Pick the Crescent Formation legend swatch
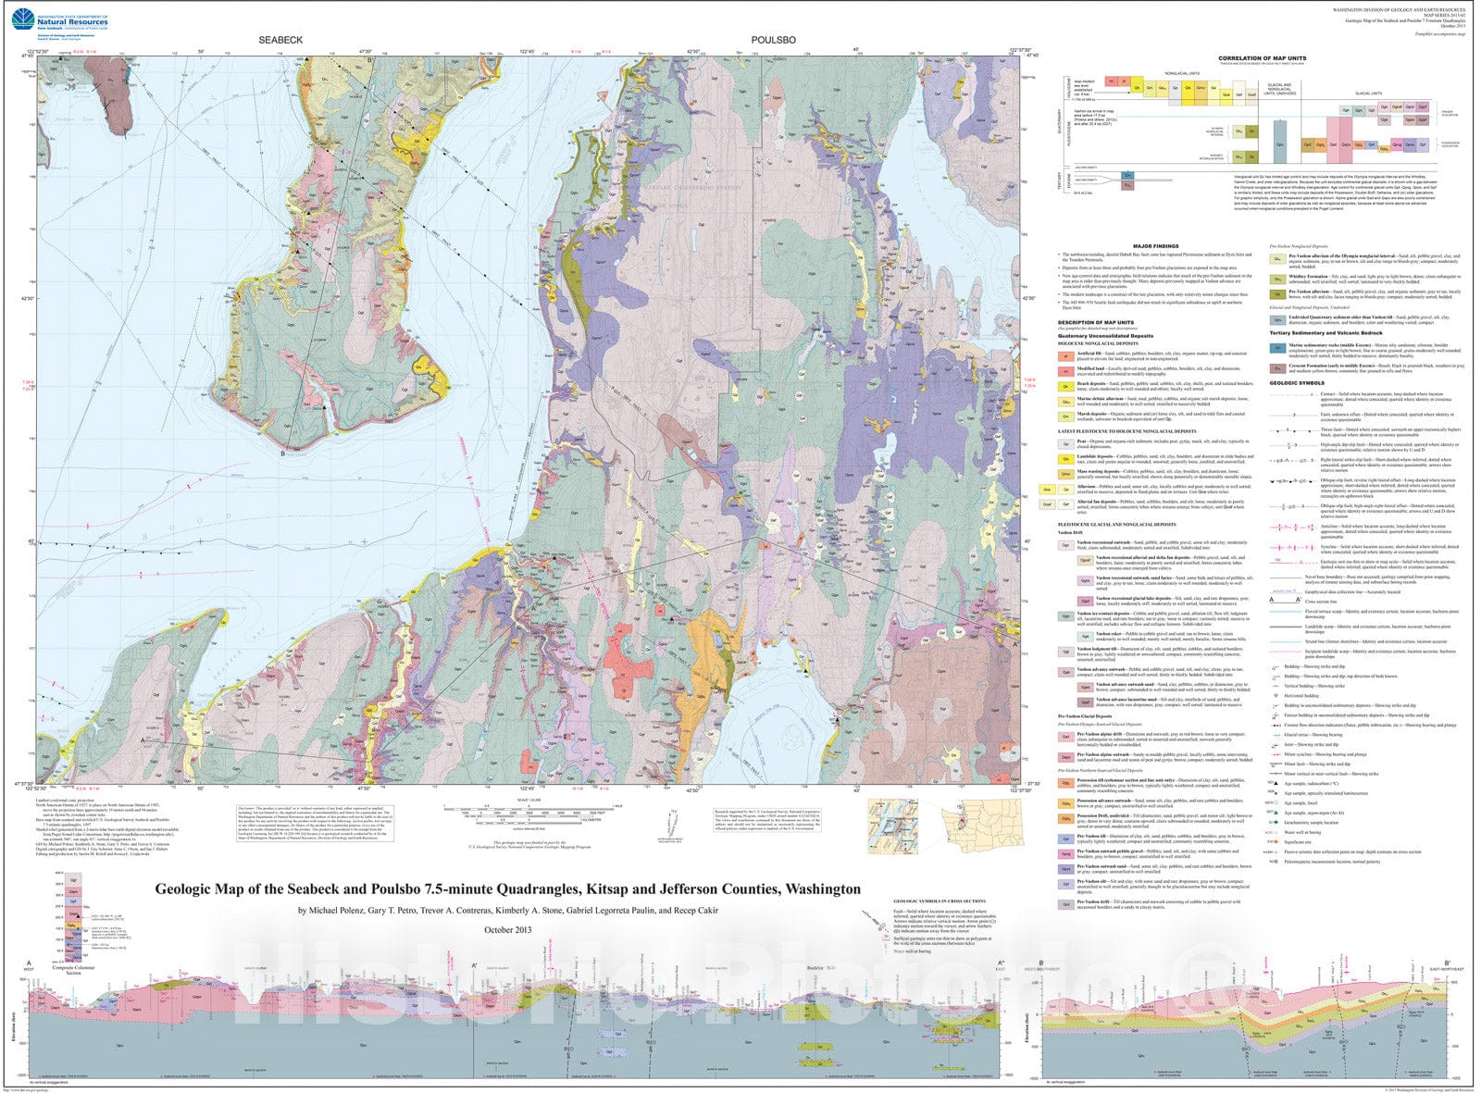The width and height of the screenshot is (1481, 1093). (x=1278, y=367)
